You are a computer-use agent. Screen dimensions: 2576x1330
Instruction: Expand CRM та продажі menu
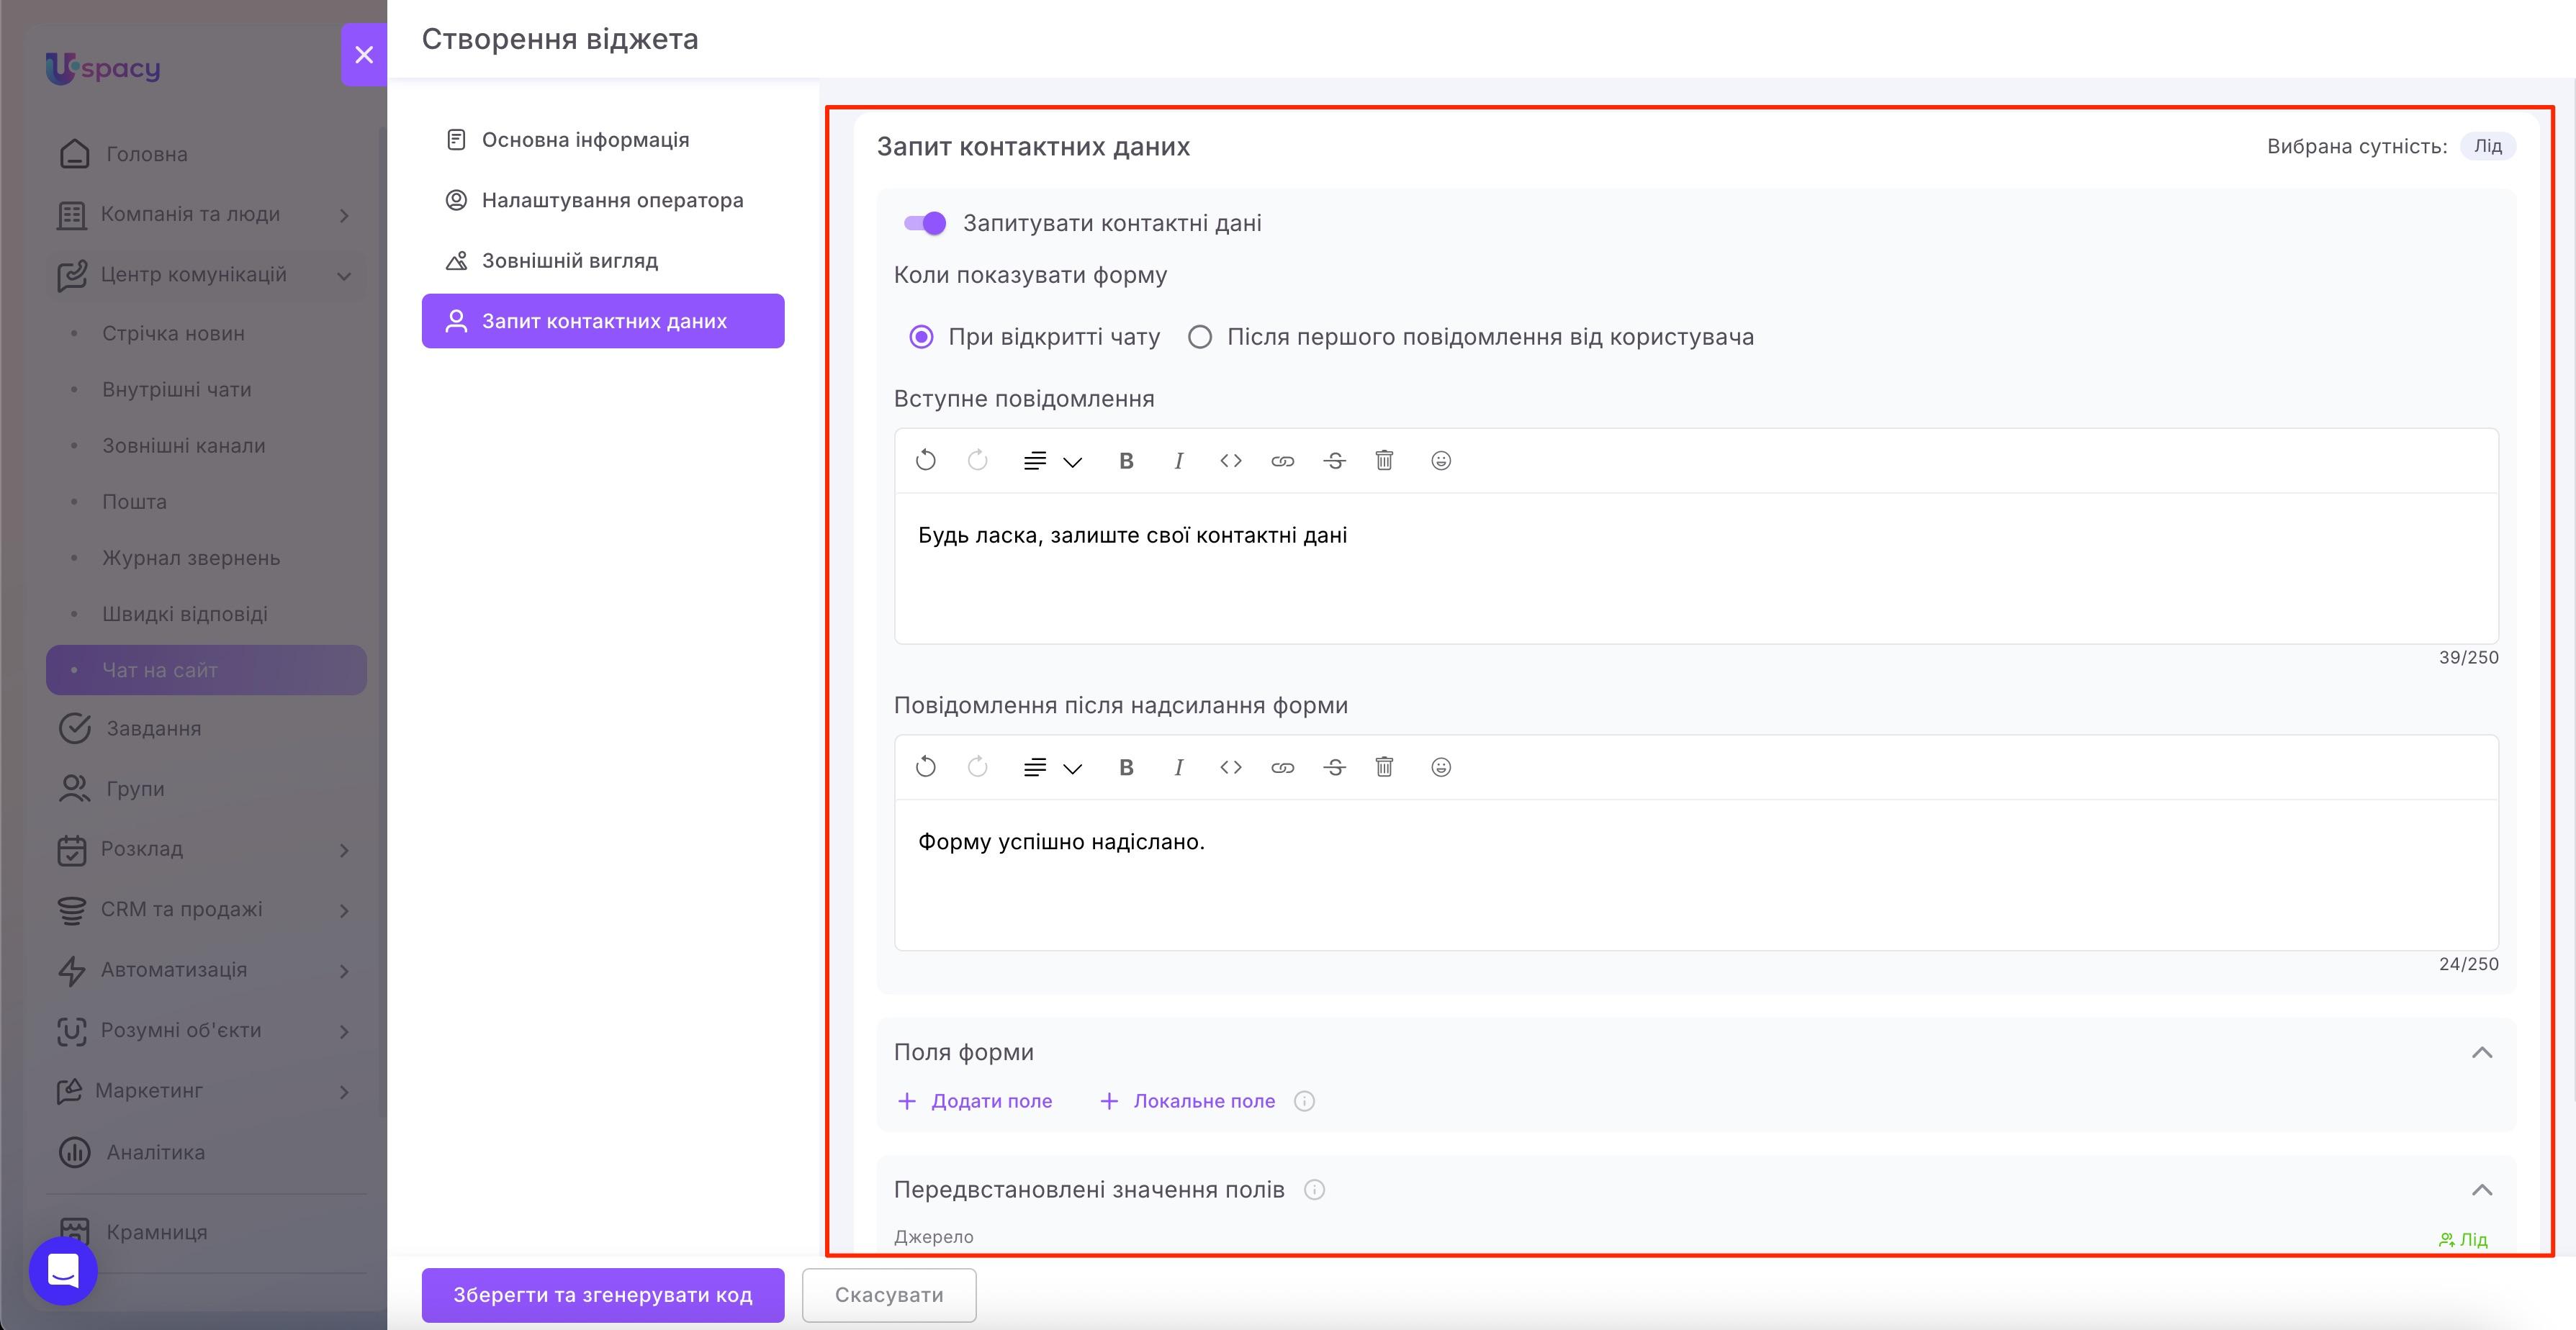click(344, 910)
